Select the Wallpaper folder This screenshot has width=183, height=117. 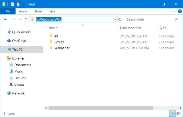pos(62,48)
